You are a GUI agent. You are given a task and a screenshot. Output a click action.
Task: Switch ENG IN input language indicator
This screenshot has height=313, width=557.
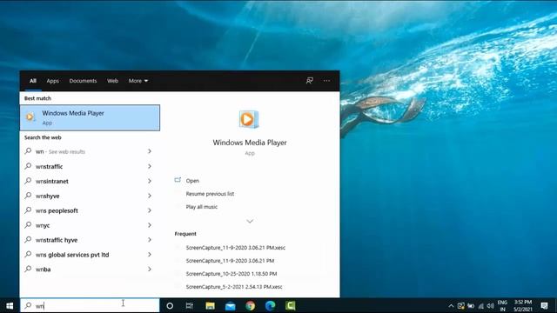click(x=502, y=306)
